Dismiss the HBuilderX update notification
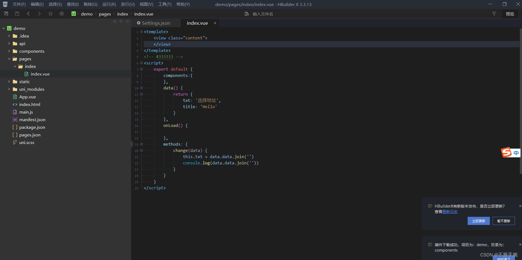 coord(520,206)
